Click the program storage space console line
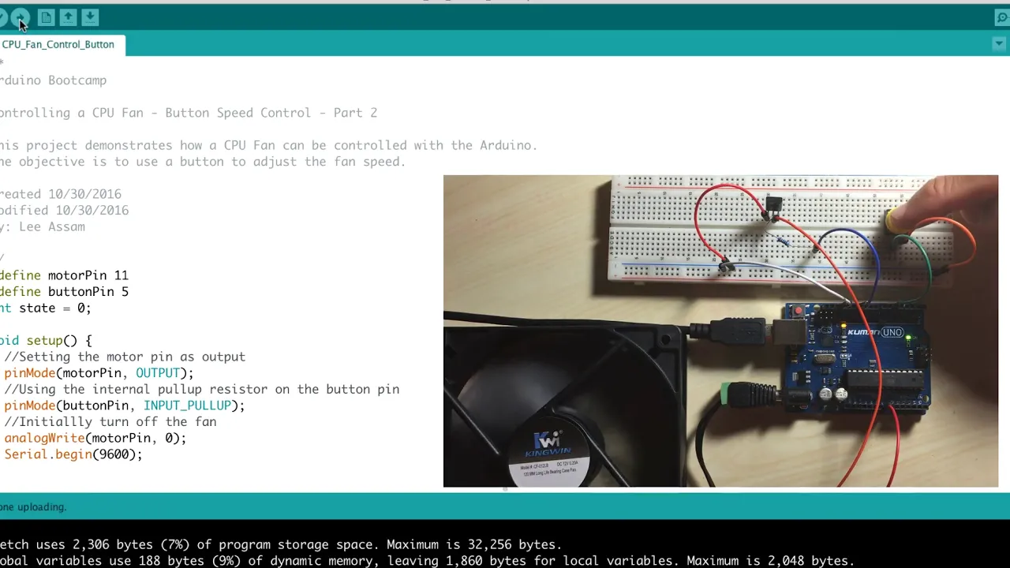Image resolution: width=1010 pixels, height=568 pixels. pos(281,544)
